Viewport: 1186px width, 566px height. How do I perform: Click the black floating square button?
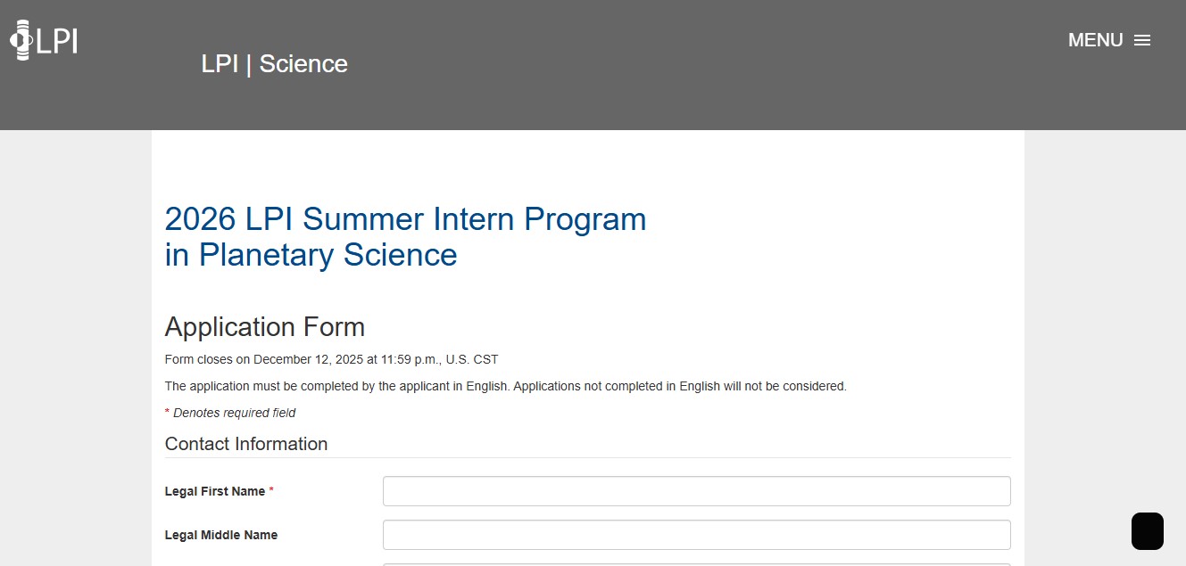point(1148,531)
